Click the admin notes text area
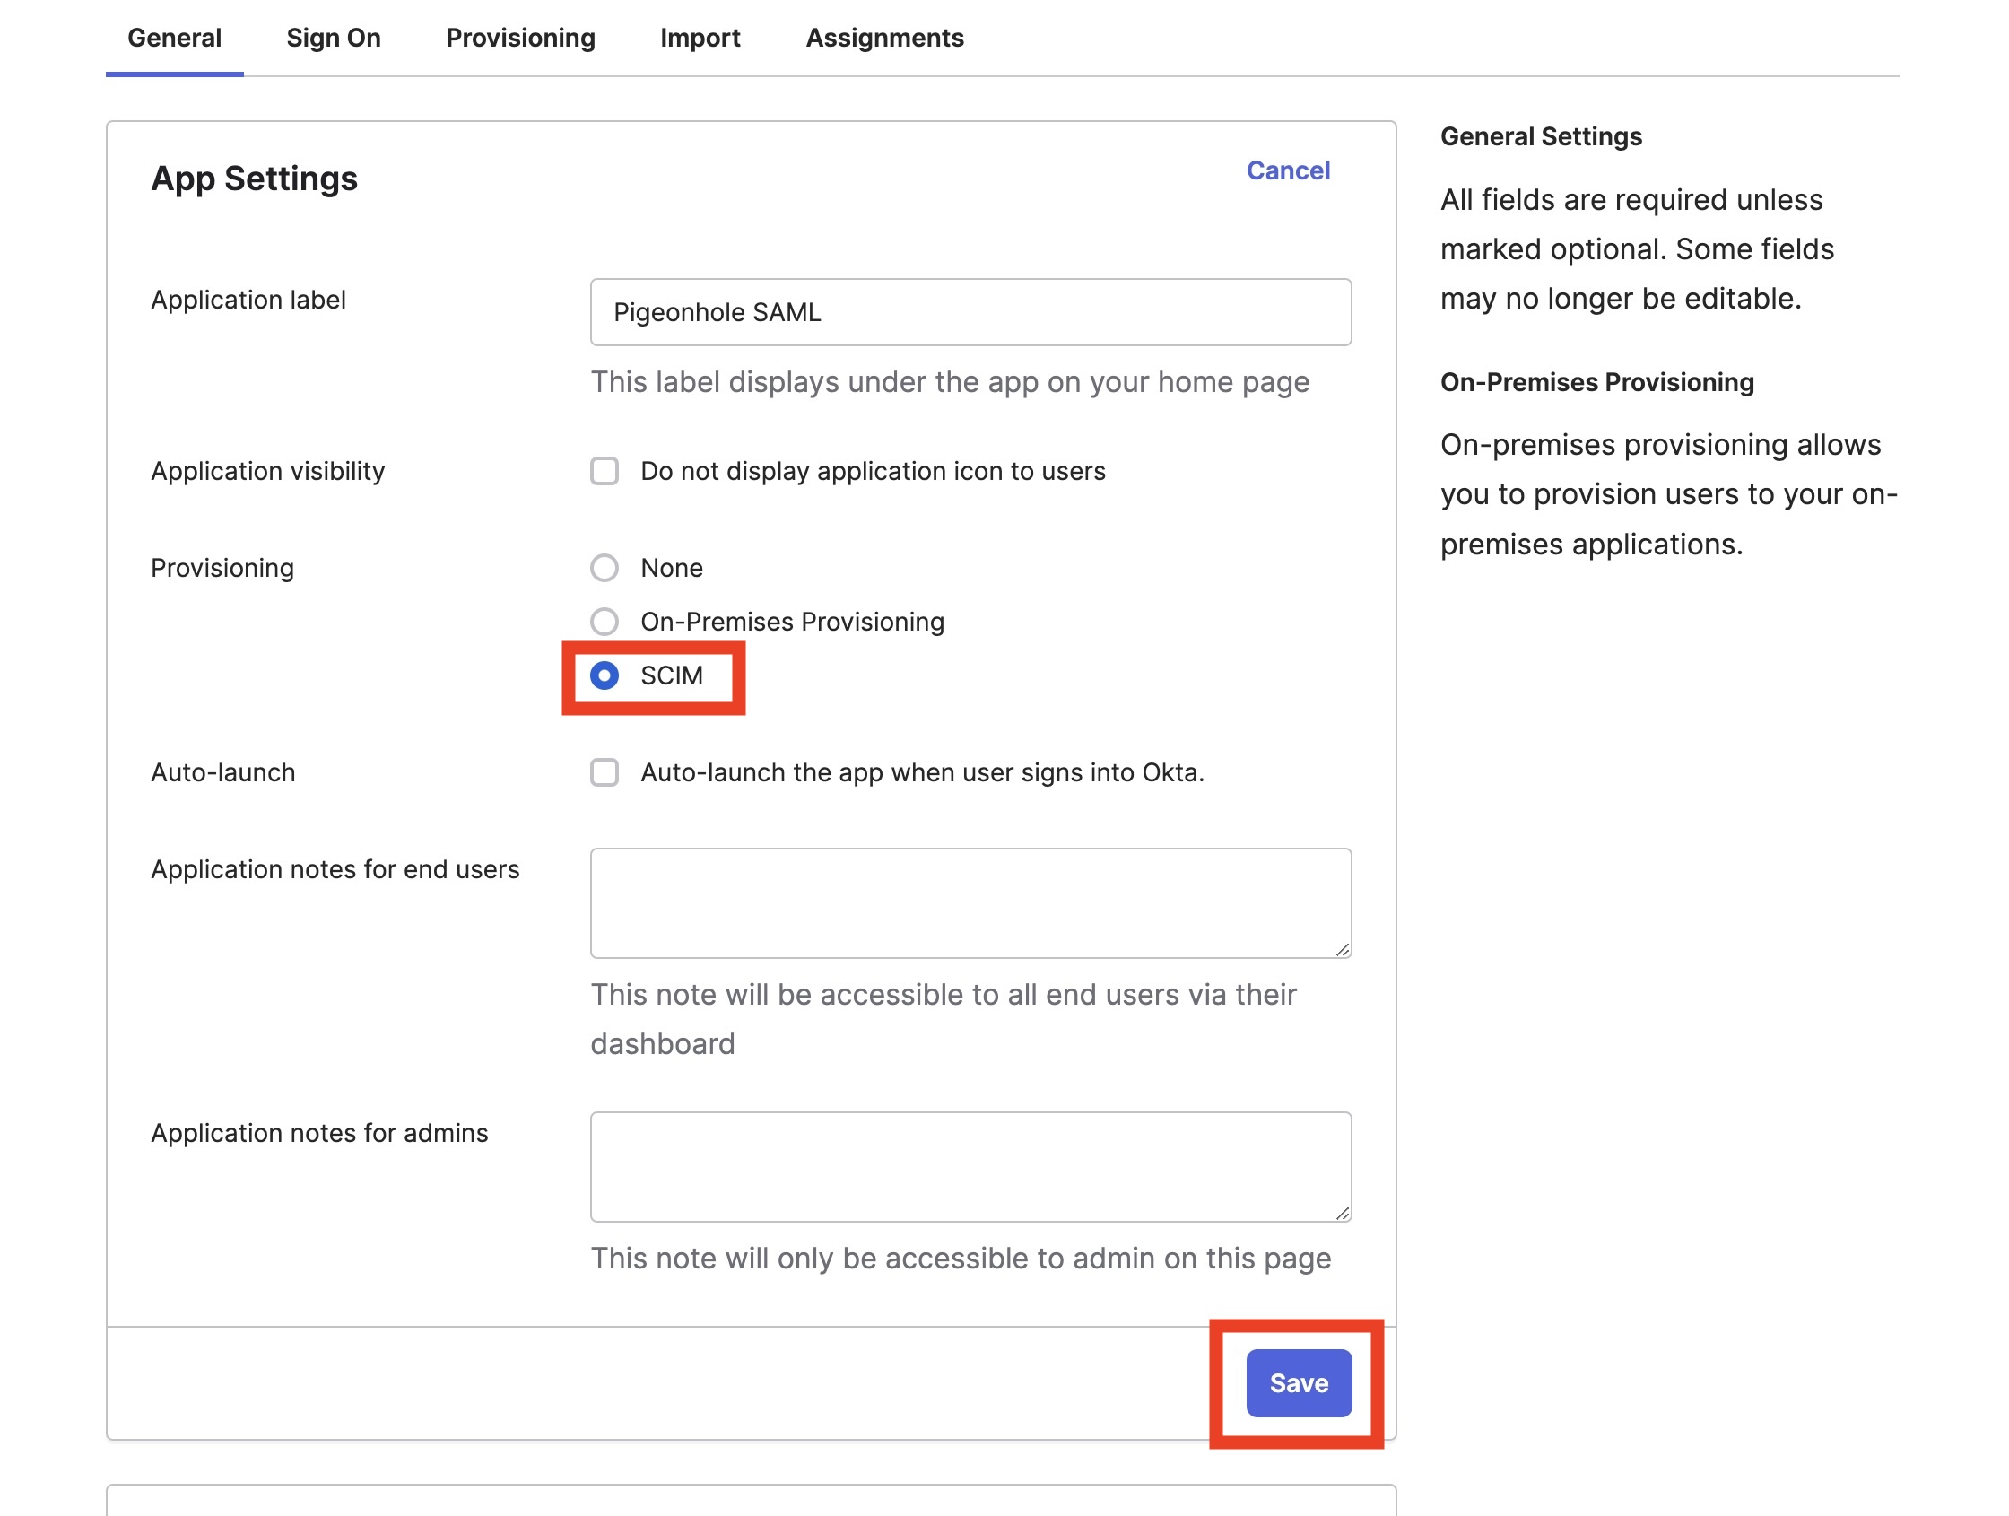The height and width of the screenshot is (1516, 2009). 971,1167
